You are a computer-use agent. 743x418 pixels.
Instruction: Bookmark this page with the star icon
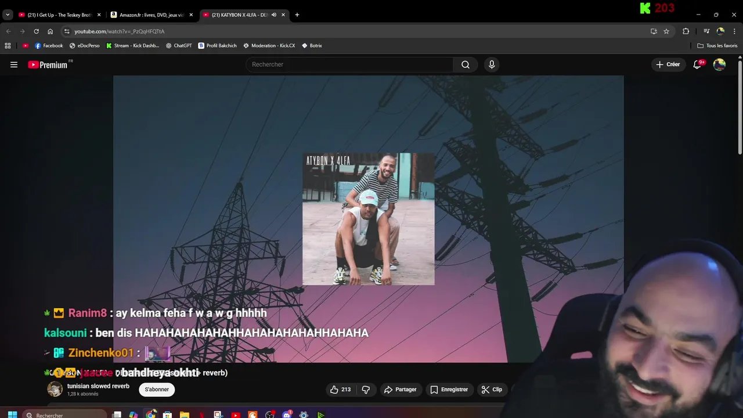click(x=666, y=31)
